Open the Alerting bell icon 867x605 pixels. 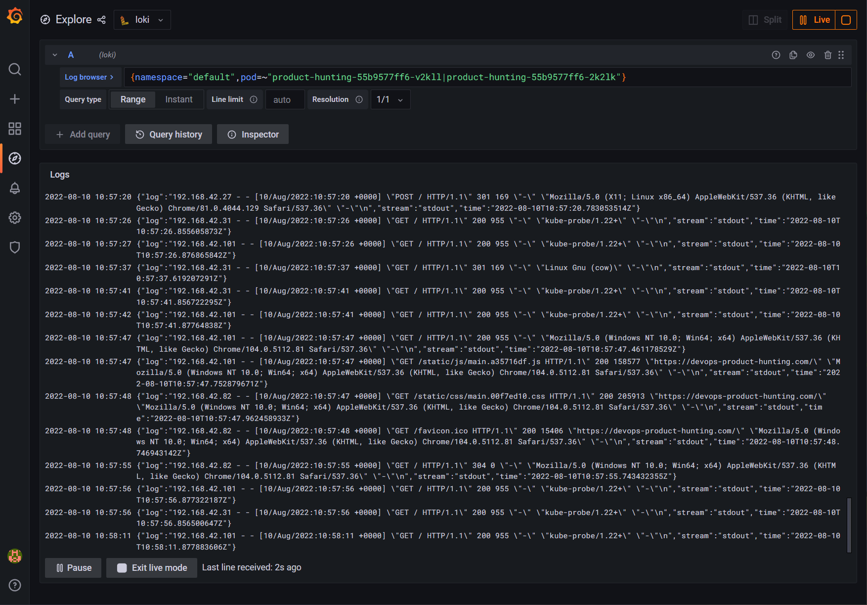(x=15, y=188)
